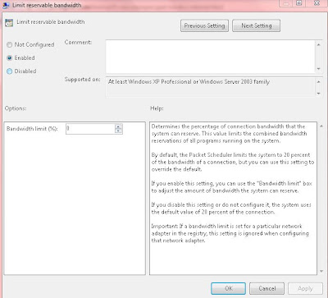Click Comment box scroll up arrow

pos(319,44)
